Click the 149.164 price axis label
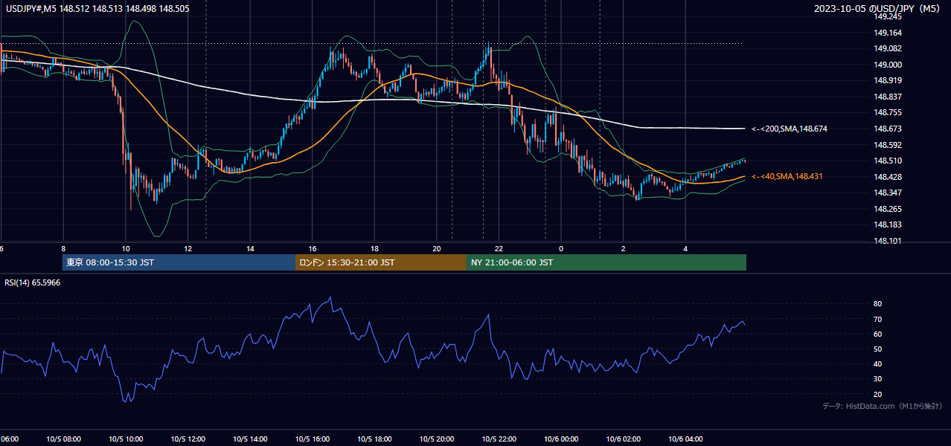951x446 pixels. click(x=888, y=33)
